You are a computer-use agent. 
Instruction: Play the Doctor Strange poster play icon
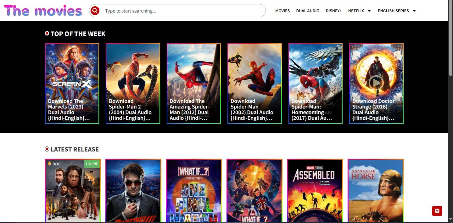[x=376, y=83]
